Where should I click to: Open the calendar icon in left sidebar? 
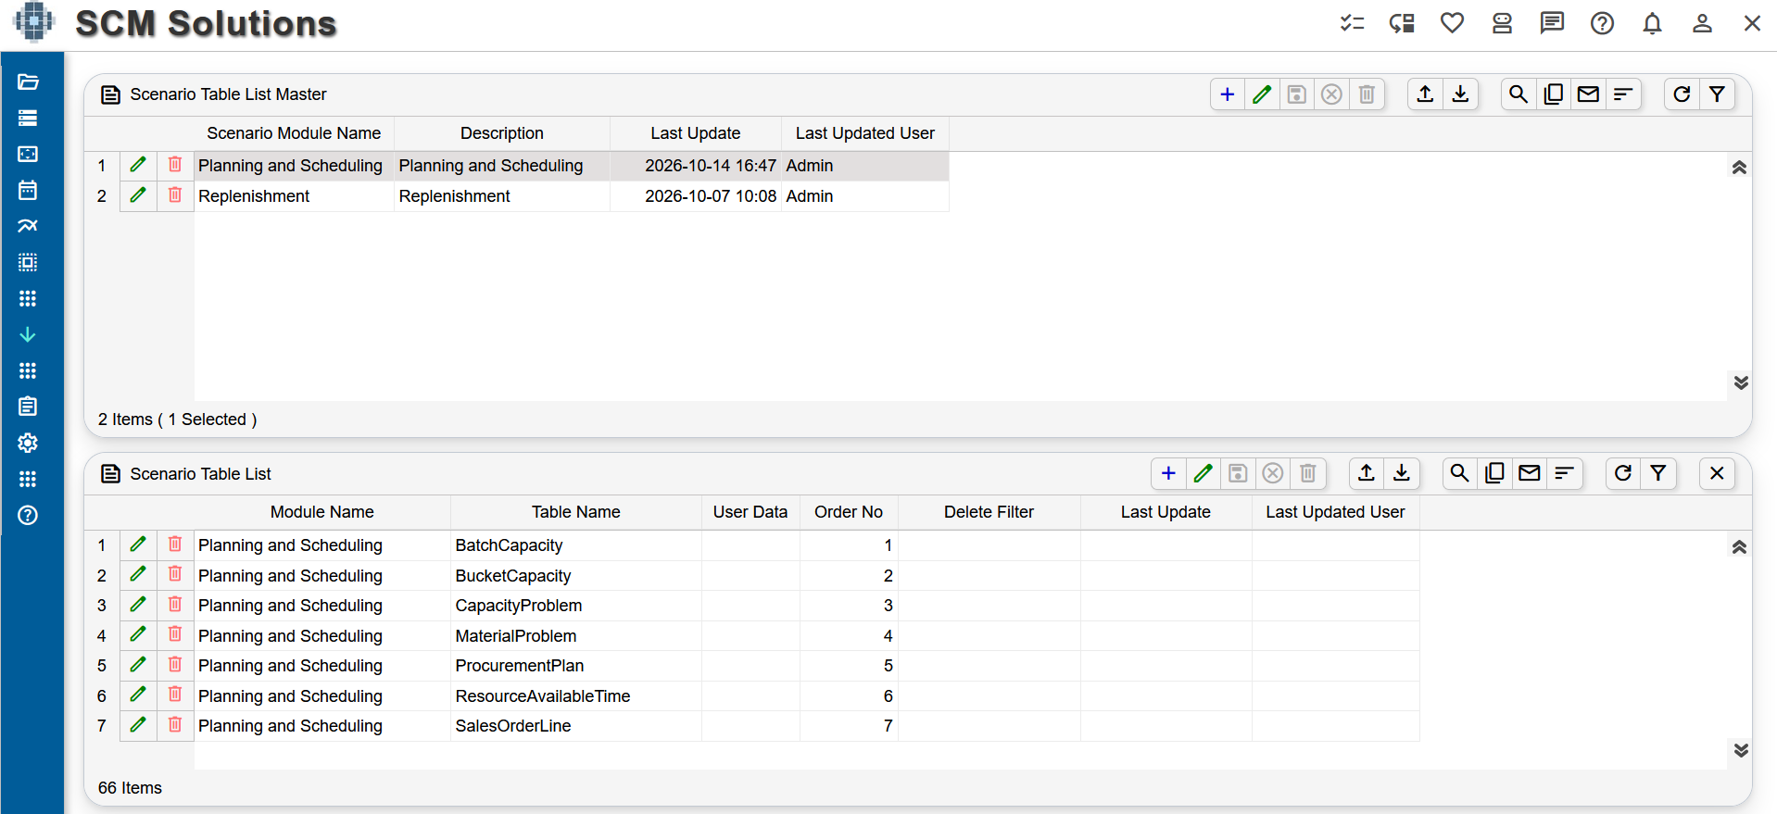pos(28,190)
